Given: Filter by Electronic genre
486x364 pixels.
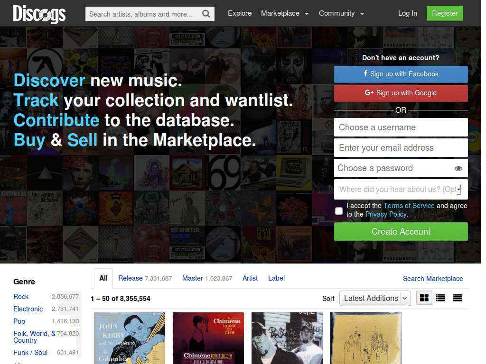Looking at the screenshot, I should point(28,309).
